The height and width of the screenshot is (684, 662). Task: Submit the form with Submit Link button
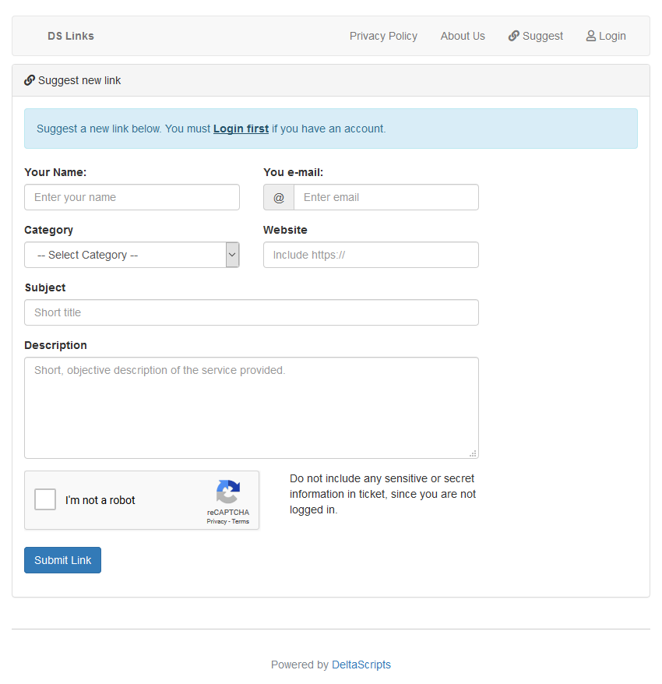63,560
